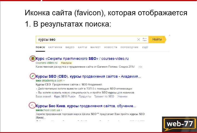
Task: Click the Найти search button
Action: (x=157, y=39)
